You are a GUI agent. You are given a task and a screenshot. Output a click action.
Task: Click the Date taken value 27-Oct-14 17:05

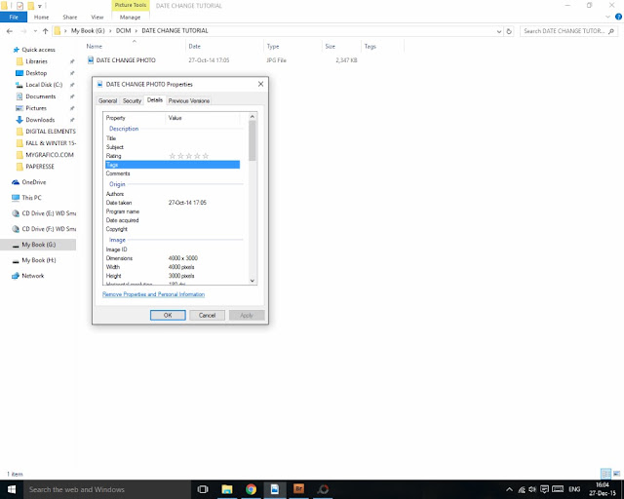coord(187,203)
